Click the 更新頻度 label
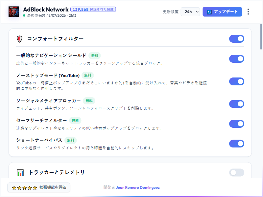 coord(171,12)
